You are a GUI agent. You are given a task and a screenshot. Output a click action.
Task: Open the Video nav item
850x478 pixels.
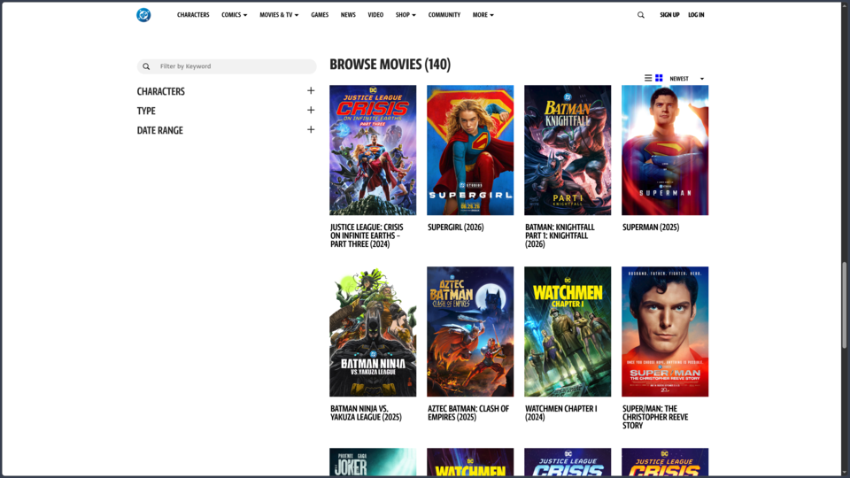point(375,15)
